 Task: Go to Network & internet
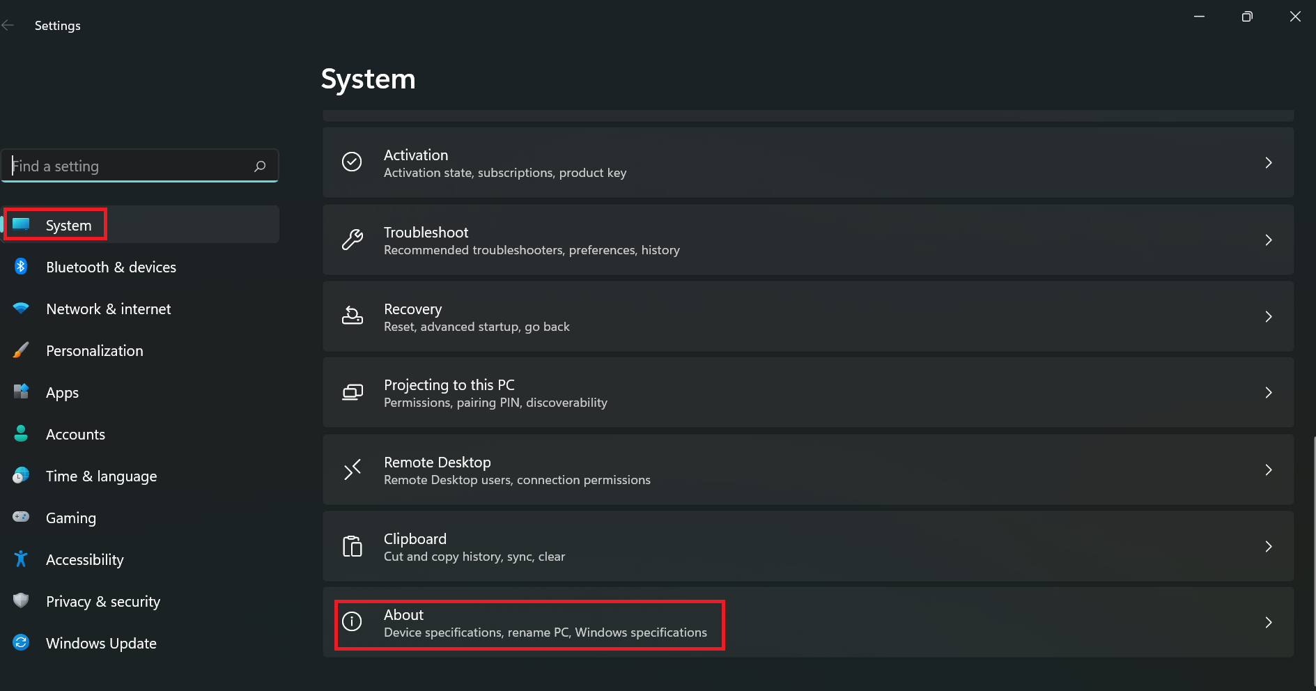coord(140,309)
